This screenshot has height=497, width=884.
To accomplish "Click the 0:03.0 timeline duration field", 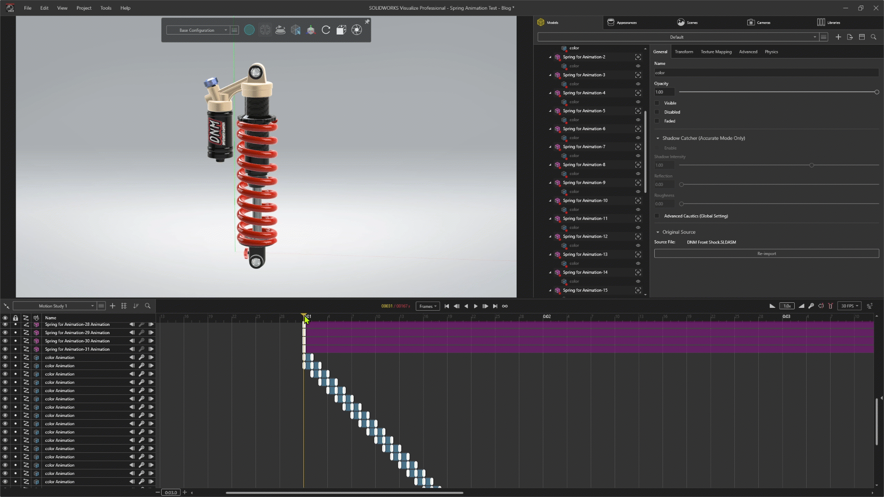I will coord(171,492).
